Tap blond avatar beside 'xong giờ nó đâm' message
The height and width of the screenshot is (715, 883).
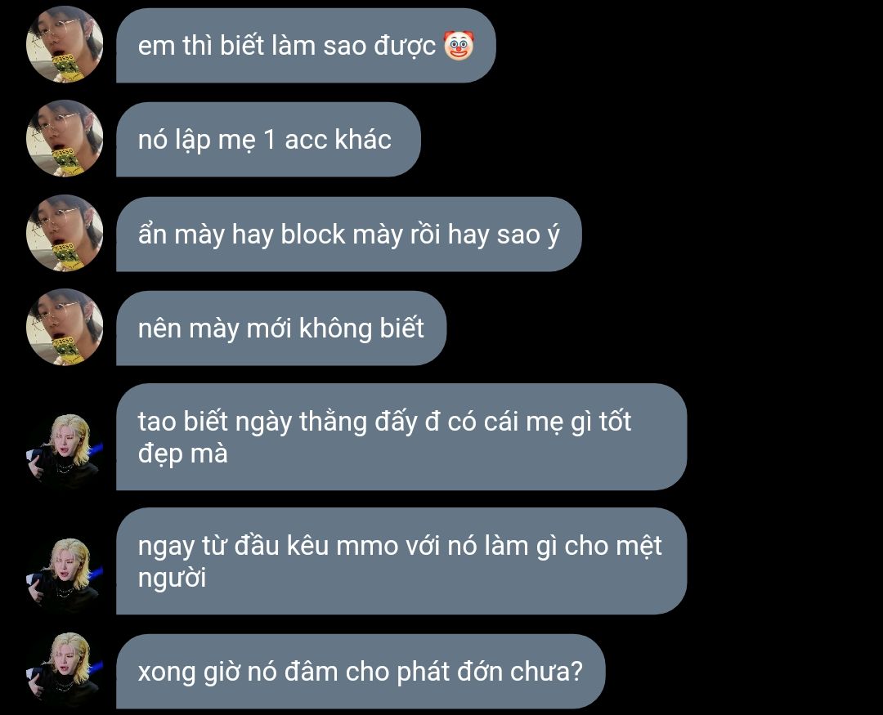tap(65, 670)
